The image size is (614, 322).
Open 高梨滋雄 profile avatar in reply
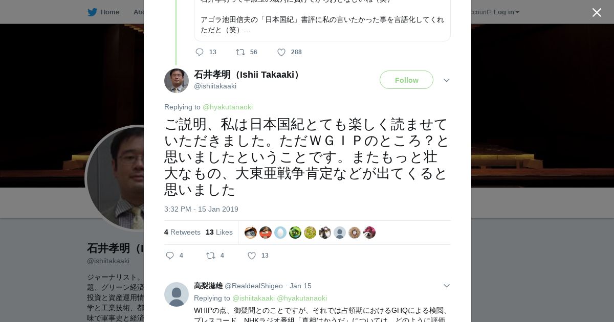coord(177,294)
